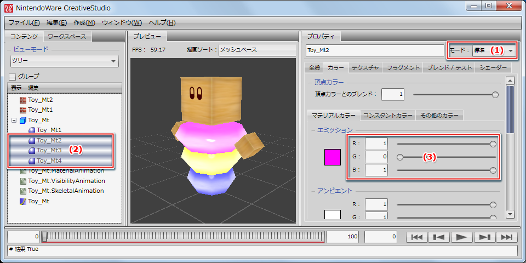526x263 pixels.
Task: Open the モード dropdown
Action: click(510, 50)
